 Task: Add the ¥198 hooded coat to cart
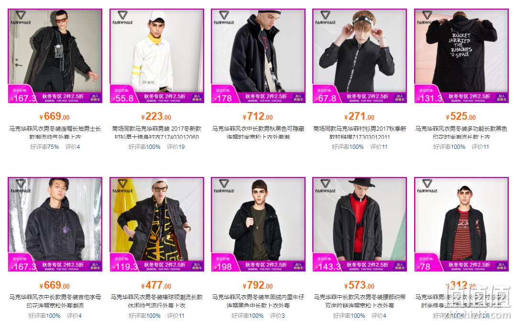coord(298,266)
